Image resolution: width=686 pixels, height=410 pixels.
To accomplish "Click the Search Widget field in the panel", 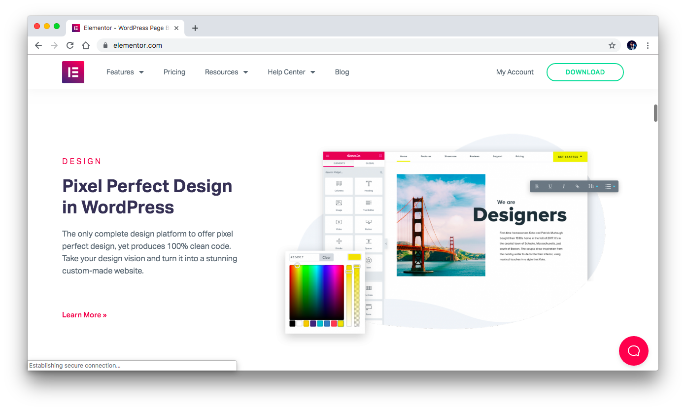I will [354, 172].
